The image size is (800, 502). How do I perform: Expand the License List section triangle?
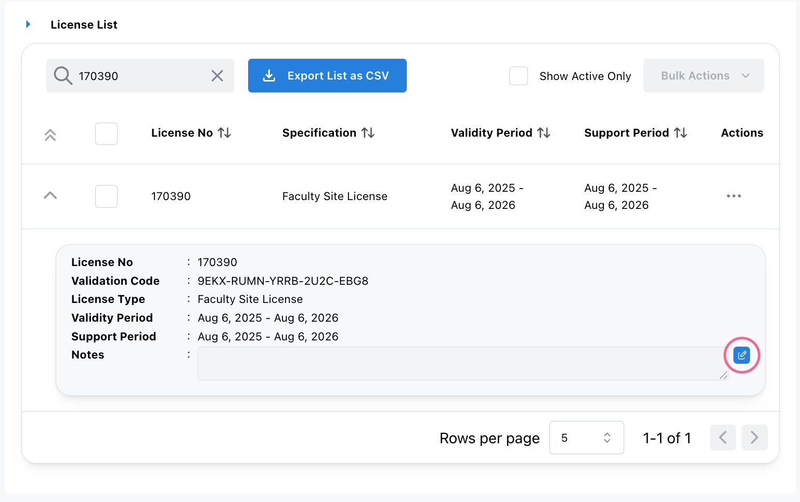pos(28,24)
